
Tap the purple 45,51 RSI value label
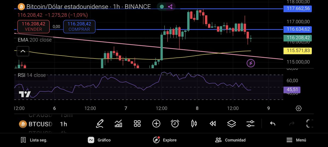point(292,90)
